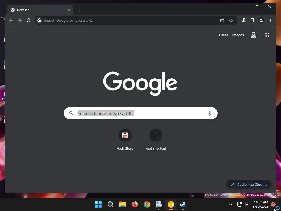Bookmark this tab with the star icon
Image resolution: width=281 pixels, height=211 pixels.
tap(231, 20)
